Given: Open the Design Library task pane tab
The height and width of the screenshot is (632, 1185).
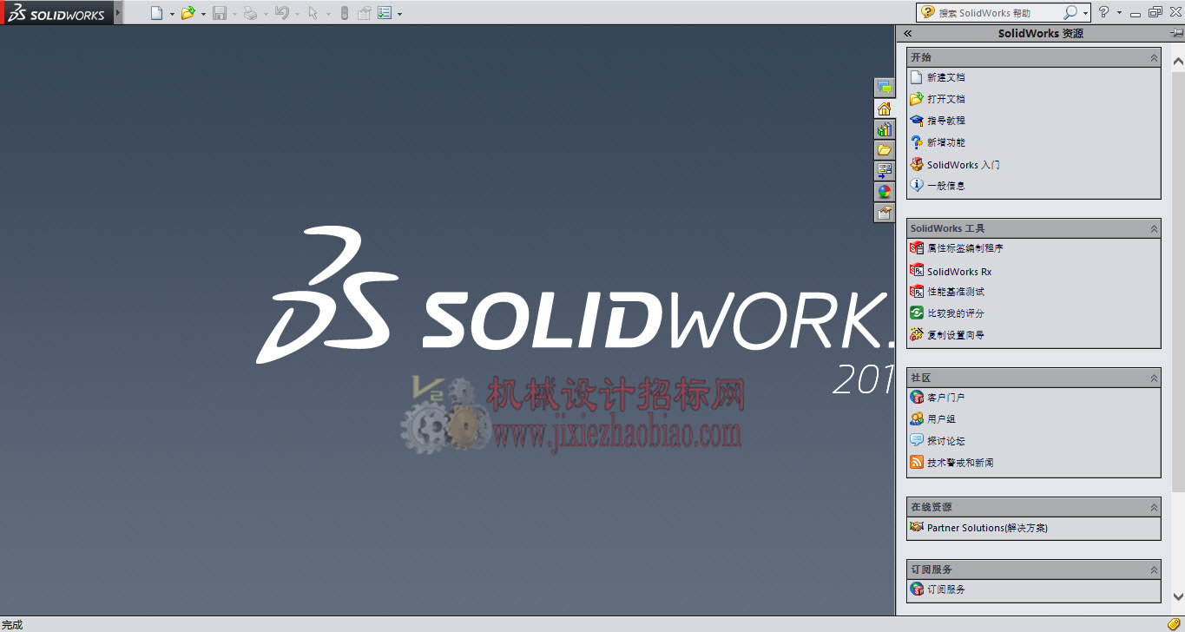Looking at the screenshot, I should pyautogui.click(x=885, y=129).
